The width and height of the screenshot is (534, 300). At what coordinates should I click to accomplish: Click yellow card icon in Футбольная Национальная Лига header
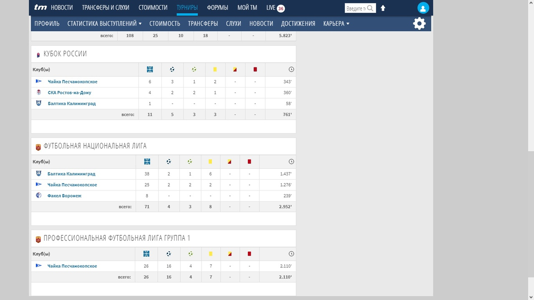click(210, 162)
